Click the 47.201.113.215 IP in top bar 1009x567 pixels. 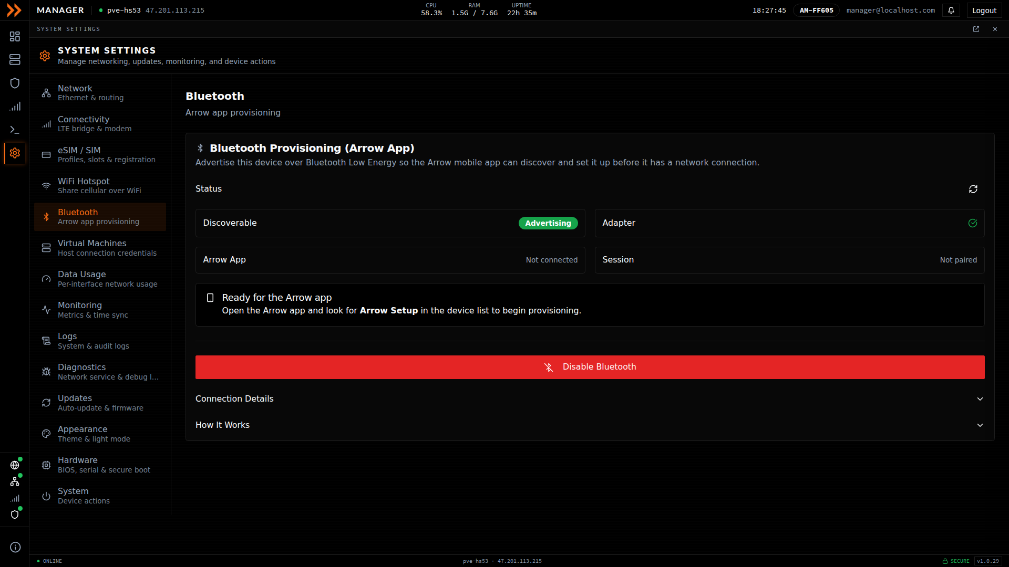[x=175, y=10]
